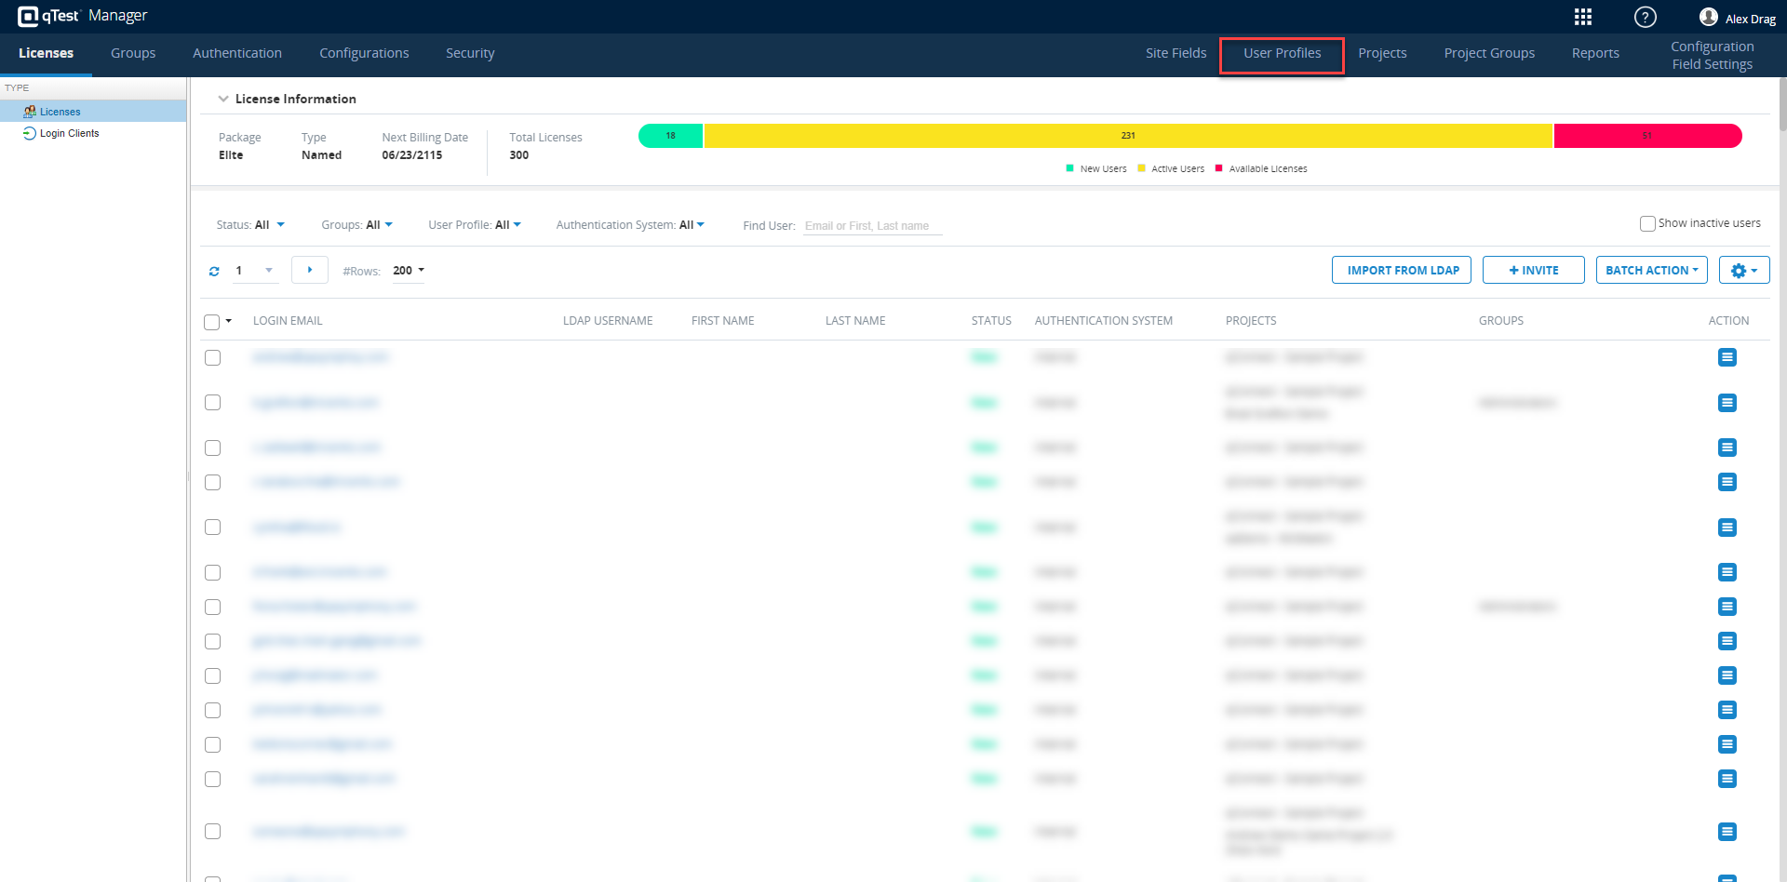Click the refresh user list icon
Image resolution: width=1787 pixels, height=882 pixels.
pyautogui.click(x=214, y=271)
